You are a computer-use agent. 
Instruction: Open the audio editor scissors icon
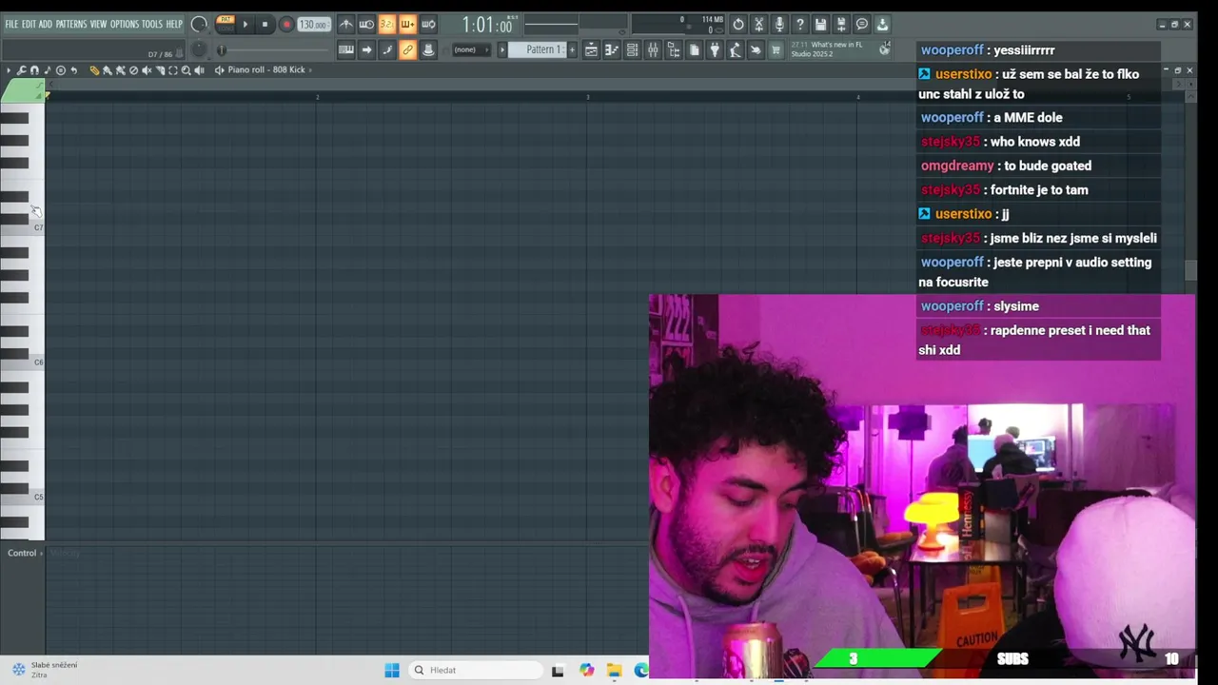click(759, 24)
